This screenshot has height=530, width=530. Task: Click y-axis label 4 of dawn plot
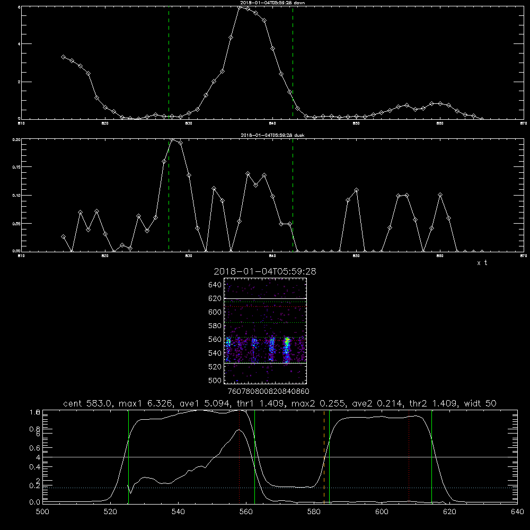click(19, 44)
